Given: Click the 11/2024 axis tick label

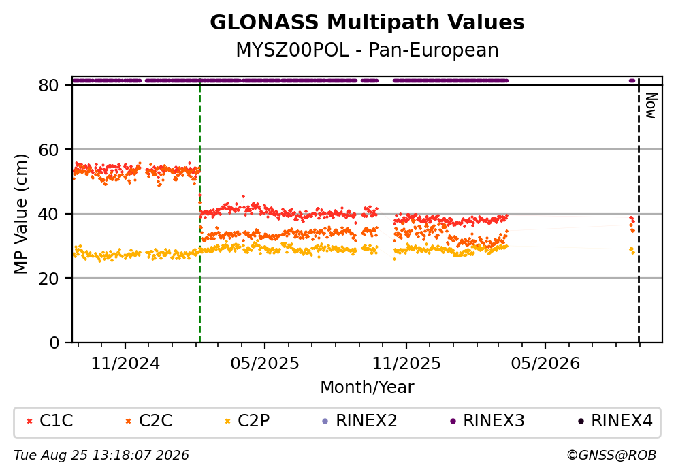Looking at the screenshot, I should pyautogui.click(x=125, y=364).
